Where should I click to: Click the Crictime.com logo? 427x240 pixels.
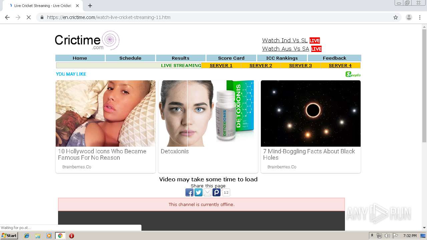point(87,40)
